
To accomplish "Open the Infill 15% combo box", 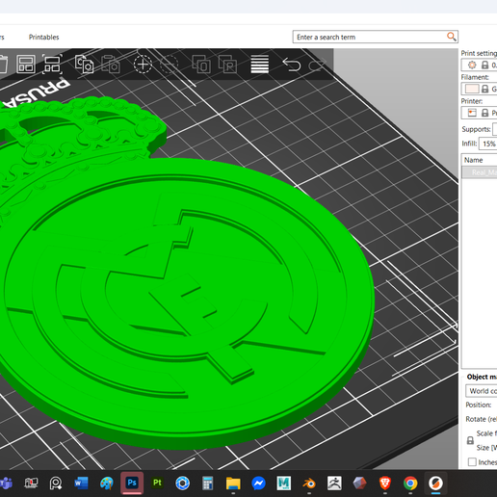I will tap(488, 144).
